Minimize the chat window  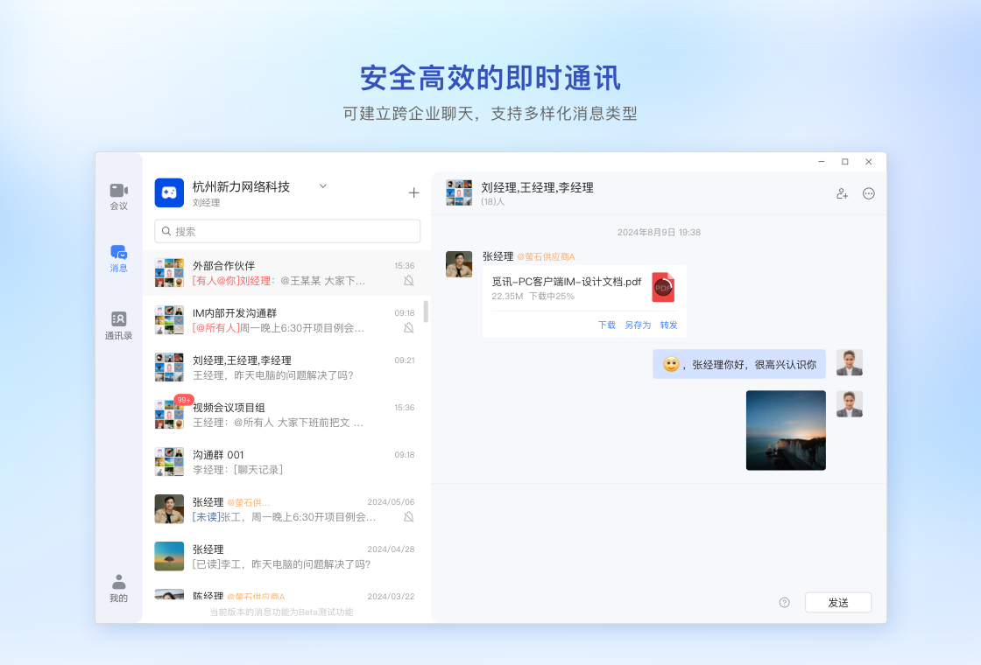tap(822, 162)
